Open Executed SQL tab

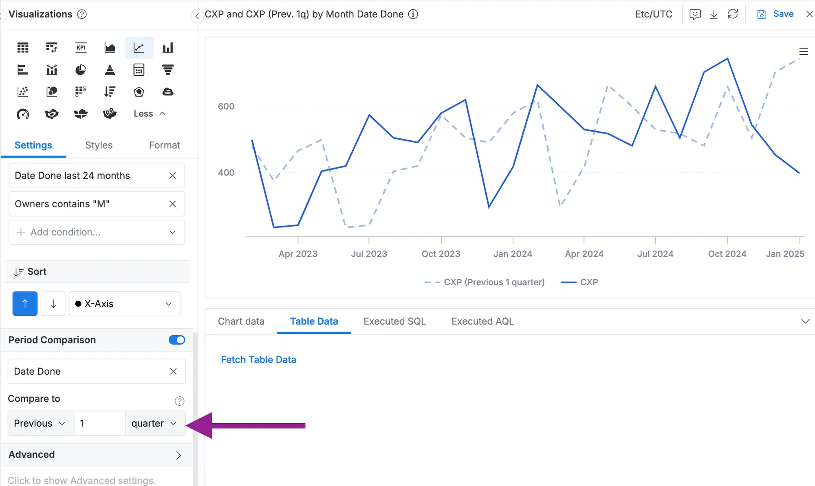tap(394, 321)
